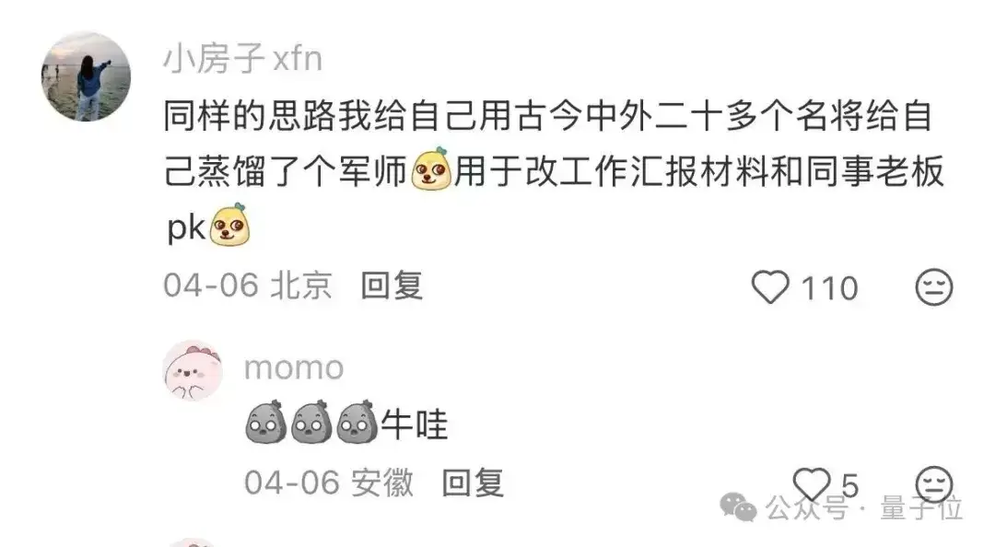
Task: Tap the emoji after 军师
Action: [x=431, y=169]
